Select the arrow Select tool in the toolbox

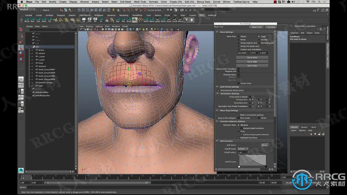(x=21, y=30)
